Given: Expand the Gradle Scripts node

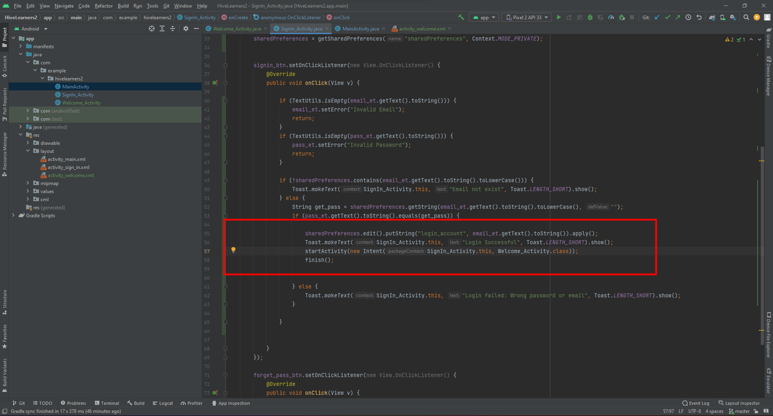Looking at the screenshot, I should (x=14, y=216).
